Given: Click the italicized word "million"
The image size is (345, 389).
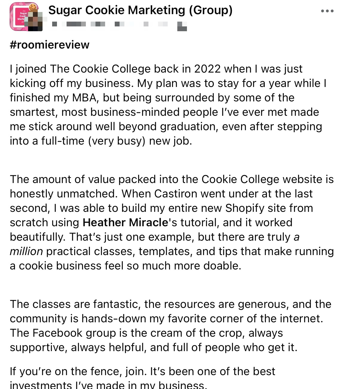Looking at the screenshot, I should coord(26,251).
